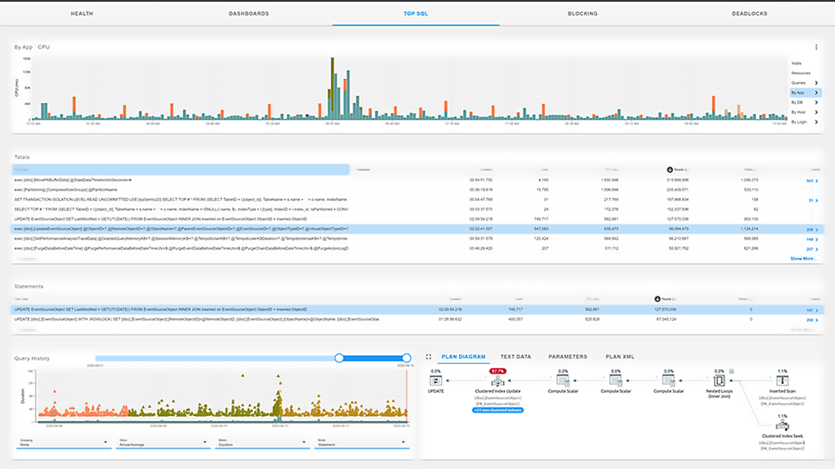Open the 503 events link in MovePABufferData row

pos(812,180)
